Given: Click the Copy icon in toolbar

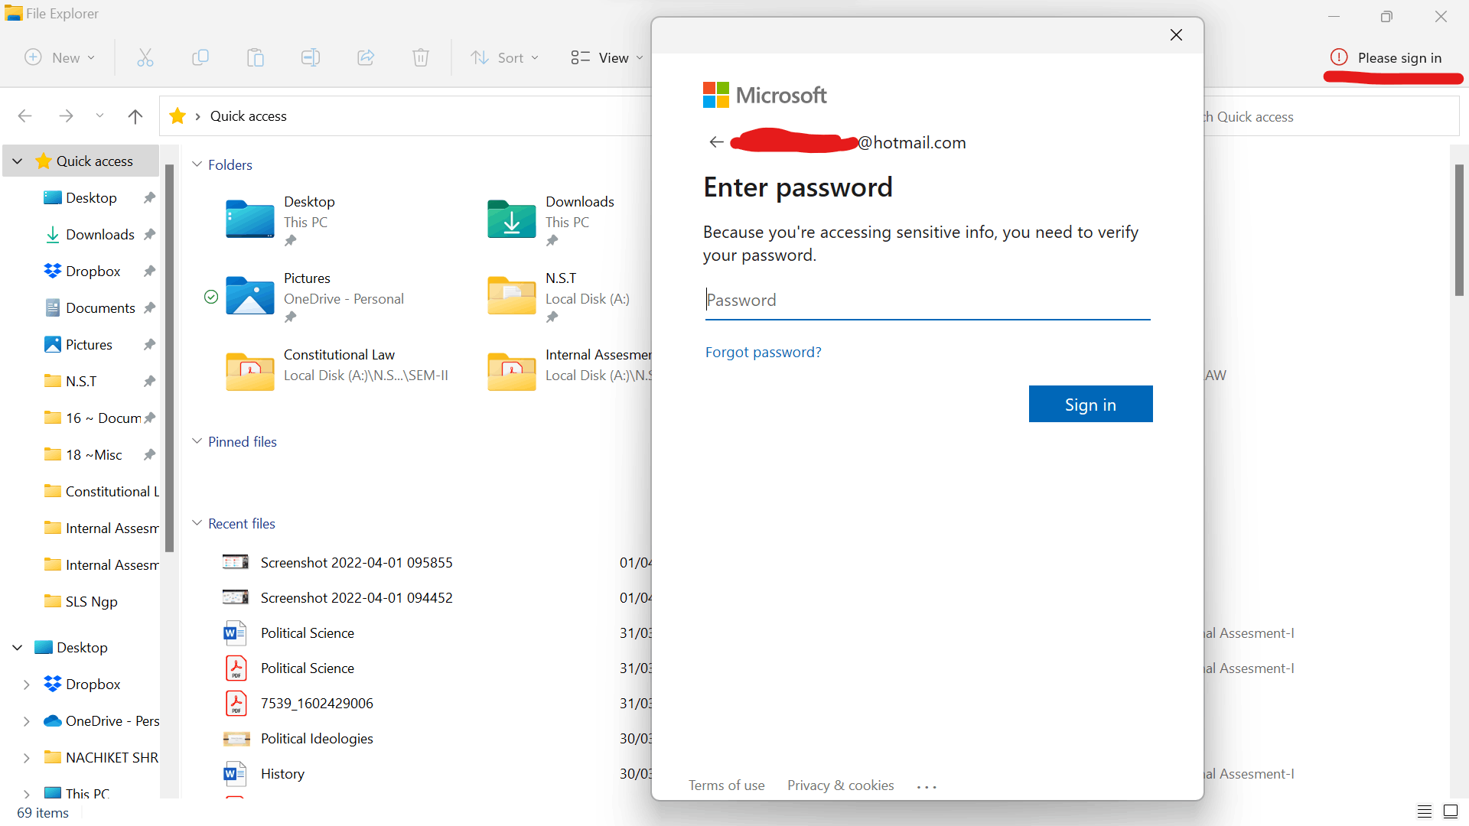Looking at the screenshot, I should (x=200, y=57).
